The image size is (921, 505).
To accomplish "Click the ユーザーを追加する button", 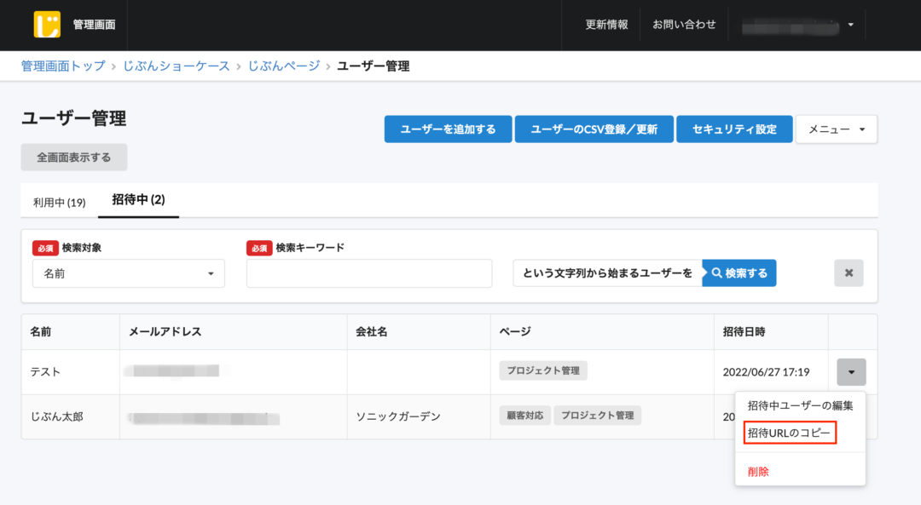I will tap(448, 129).
